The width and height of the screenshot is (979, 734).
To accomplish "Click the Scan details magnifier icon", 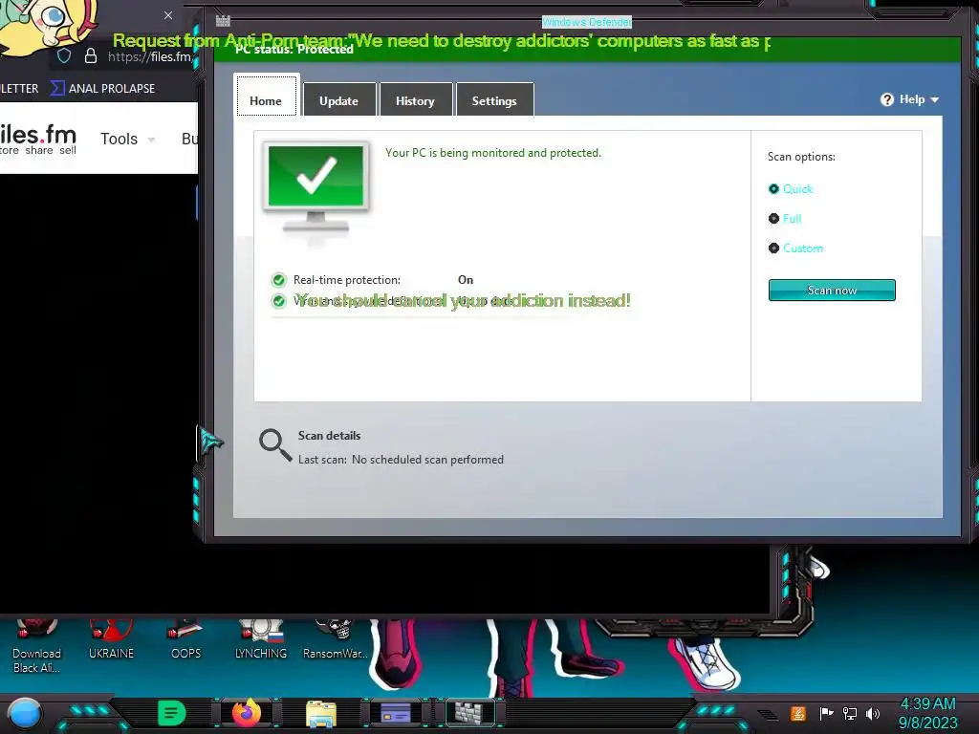I will (275, 444).
